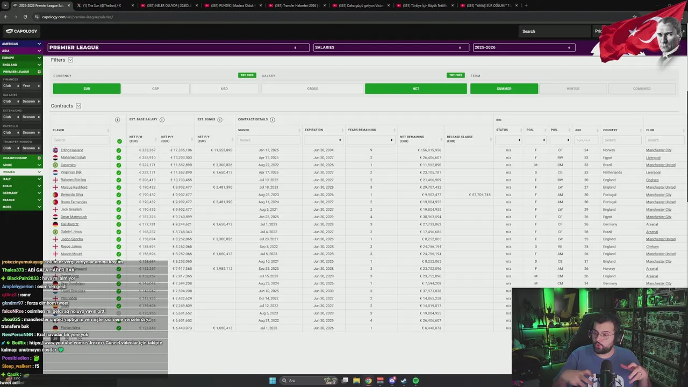Click the green verified check in Casemiro row
The height and width of the screenshot is (387, 688).
119,165
